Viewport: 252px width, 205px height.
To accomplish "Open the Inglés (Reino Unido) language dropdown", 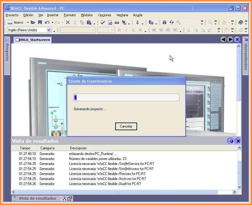I will pos(49,30).
